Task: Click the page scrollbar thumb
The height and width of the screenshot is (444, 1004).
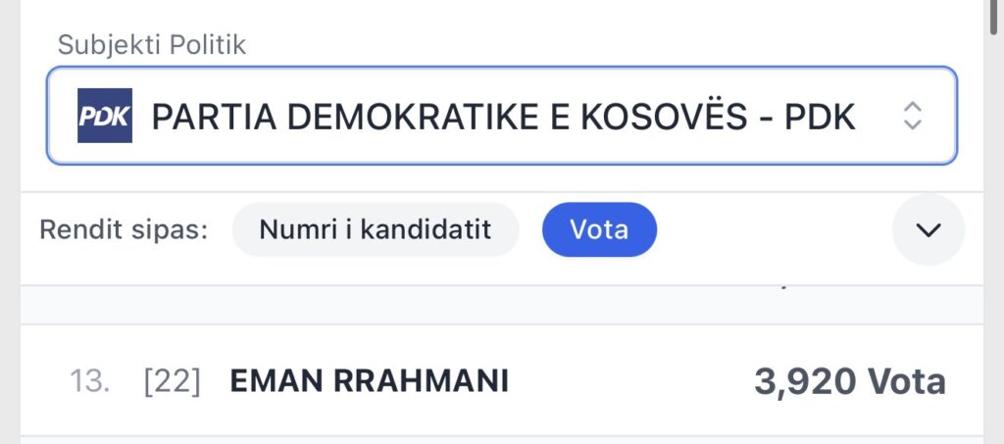Action: click(994, 16)
